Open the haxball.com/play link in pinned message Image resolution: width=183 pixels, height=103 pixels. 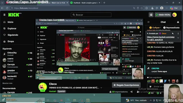(x=161, y=38)
